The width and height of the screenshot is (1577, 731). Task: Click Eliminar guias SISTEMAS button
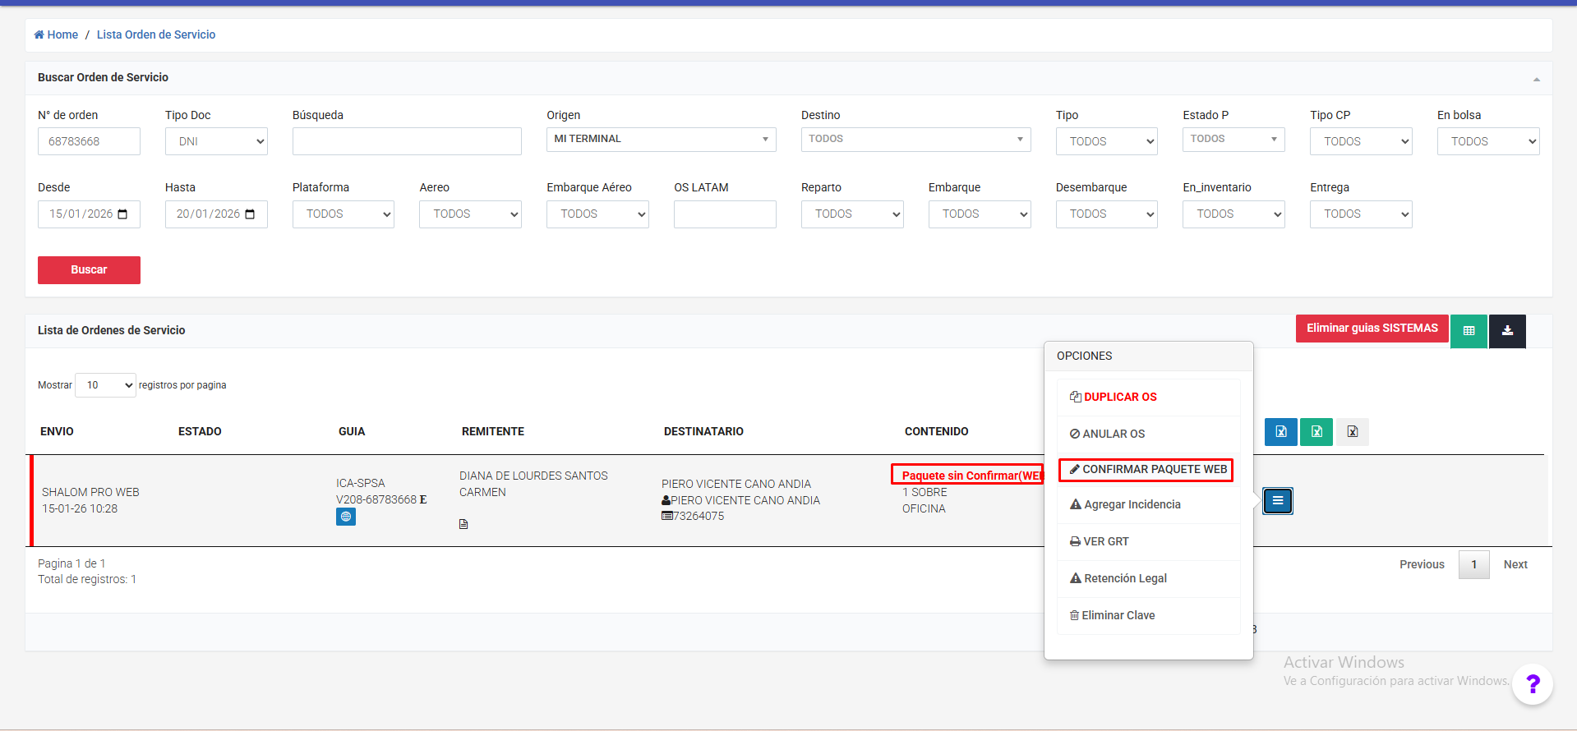click(1372, 329)
